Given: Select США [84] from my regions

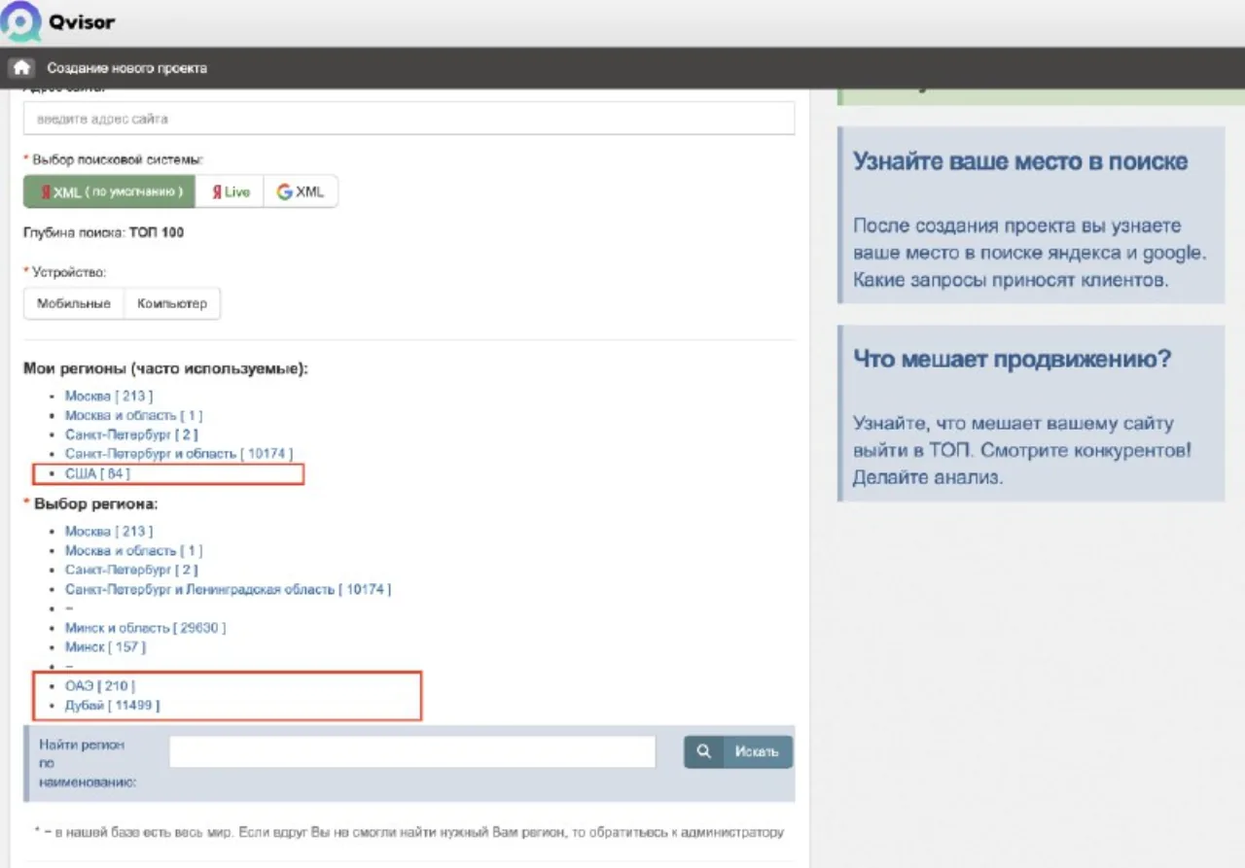Looking at the screenshot, I should pos(97,473).
